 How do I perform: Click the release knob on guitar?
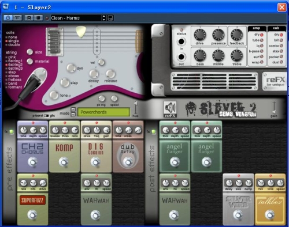point(110,74)
